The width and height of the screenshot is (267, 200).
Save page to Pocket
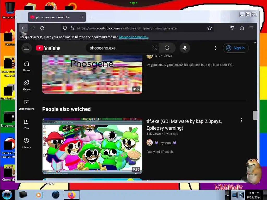232,28
